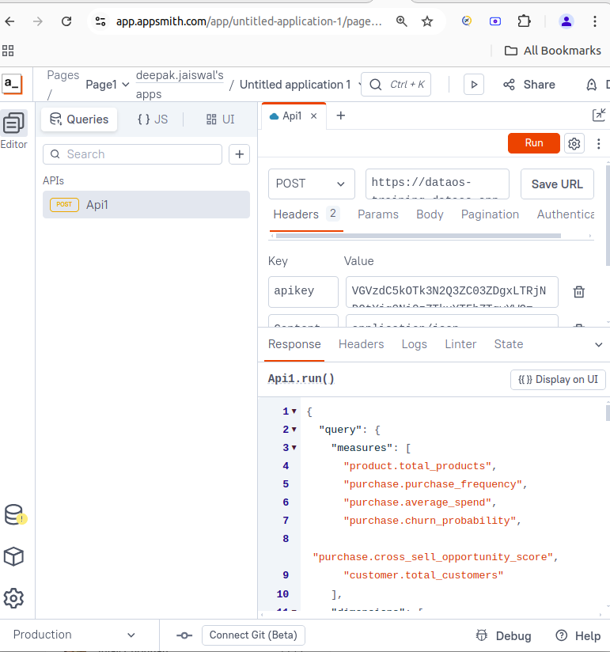Open the Untitled application 1 name dropdown
This screenshot has height=652, width=610.
300,85
